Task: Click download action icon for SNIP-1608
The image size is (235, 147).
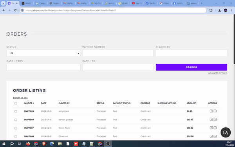Action: (215, 120)
